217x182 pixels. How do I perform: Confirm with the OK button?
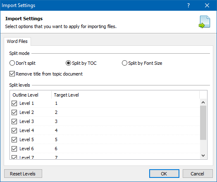164,174
